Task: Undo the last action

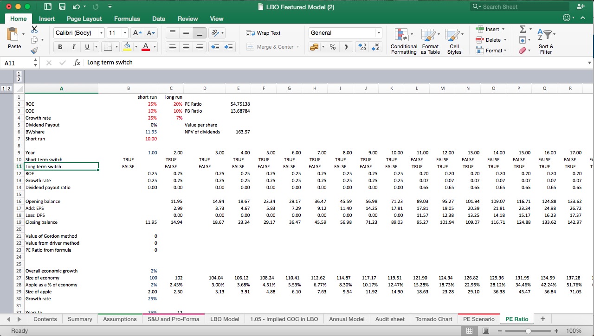Action: click(x=76, y=7)
